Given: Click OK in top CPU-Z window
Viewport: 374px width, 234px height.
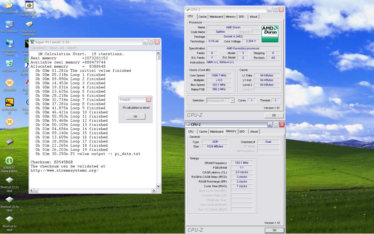Looking at the screenshot, I should (x=274, y=115).
